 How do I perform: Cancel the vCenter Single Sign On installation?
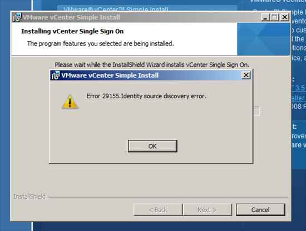pyautogui.click(x=260, y=210)
